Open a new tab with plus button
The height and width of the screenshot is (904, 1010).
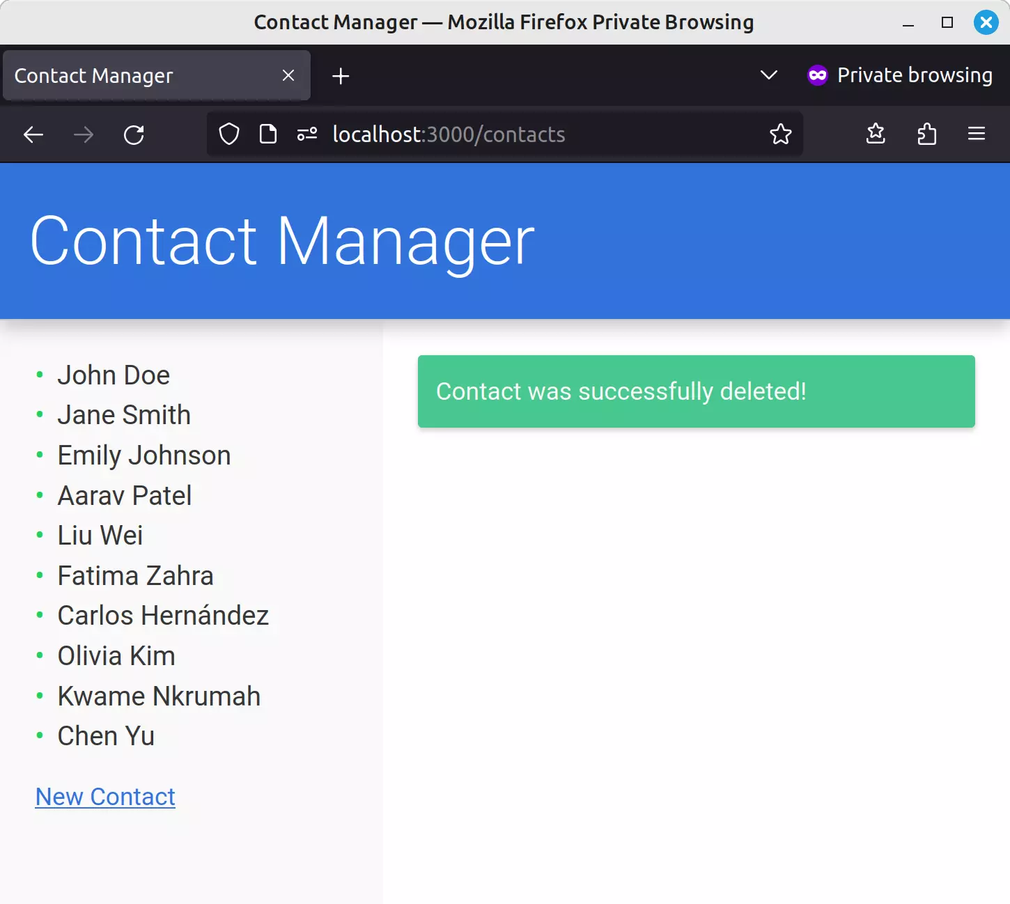341,76
